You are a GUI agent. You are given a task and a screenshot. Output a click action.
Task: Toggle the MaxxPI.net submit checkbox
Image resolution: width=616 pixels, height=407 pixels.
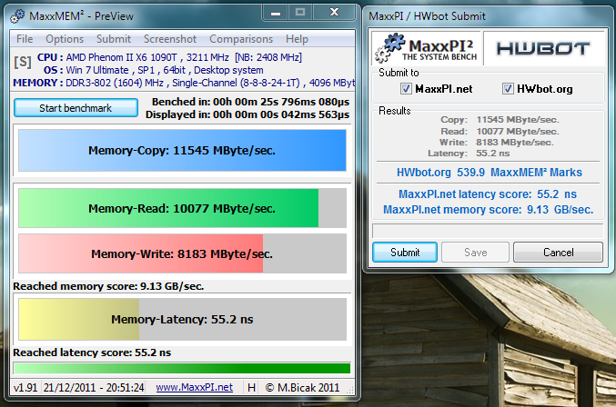[406, 89]
